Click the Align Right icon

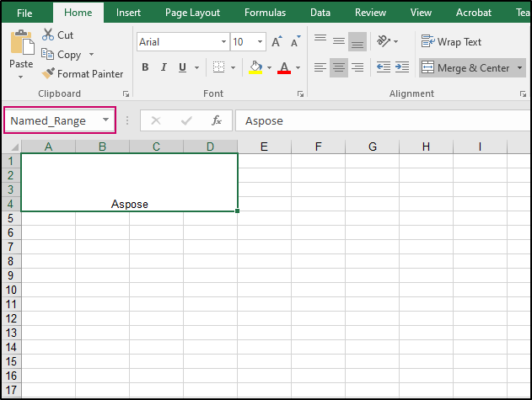pos(357,67)
